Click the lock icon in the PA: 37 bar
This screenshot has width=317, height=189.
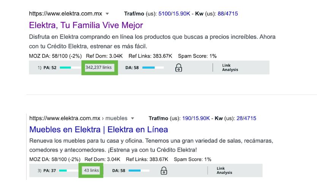point(164,171)
